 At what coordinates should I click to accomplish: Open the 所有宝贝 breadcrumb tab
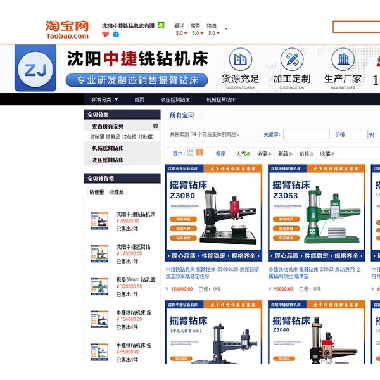[x=182, y=115]
